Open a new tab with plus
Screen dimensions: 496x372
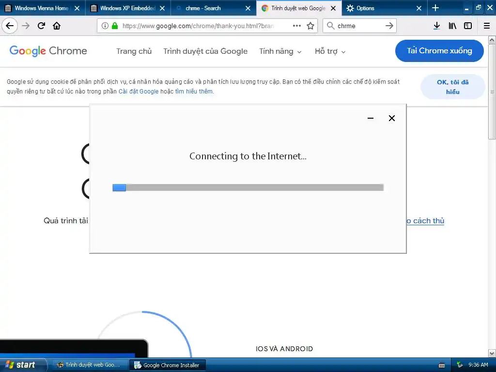435,8
